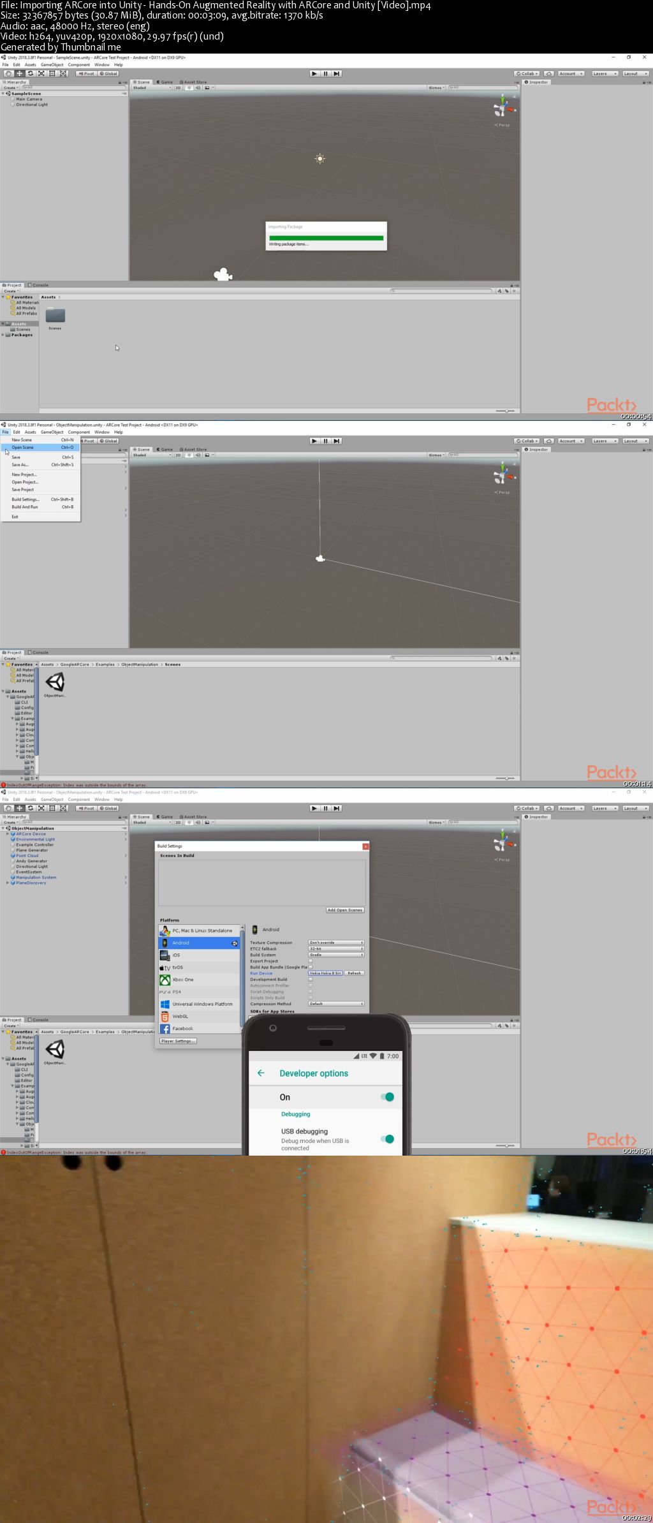Open the Compression Method dropdown
This screenshot has width=653, height=1523.
(336, 1004)
